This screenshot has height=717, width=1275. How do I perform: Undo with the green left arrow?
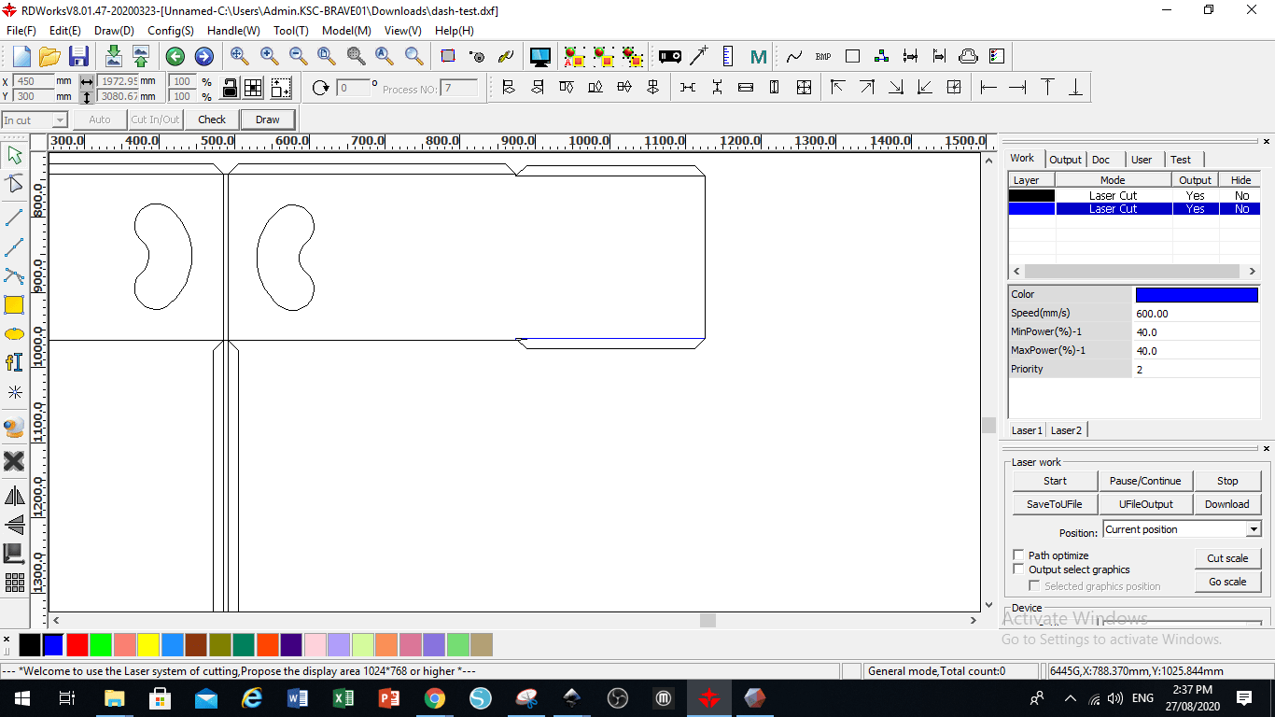tap(175, 57)
